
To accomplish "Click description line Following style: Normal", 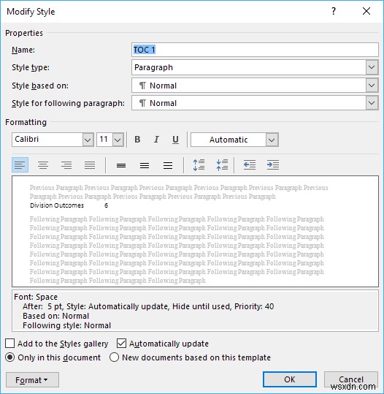I will point(66,325).
